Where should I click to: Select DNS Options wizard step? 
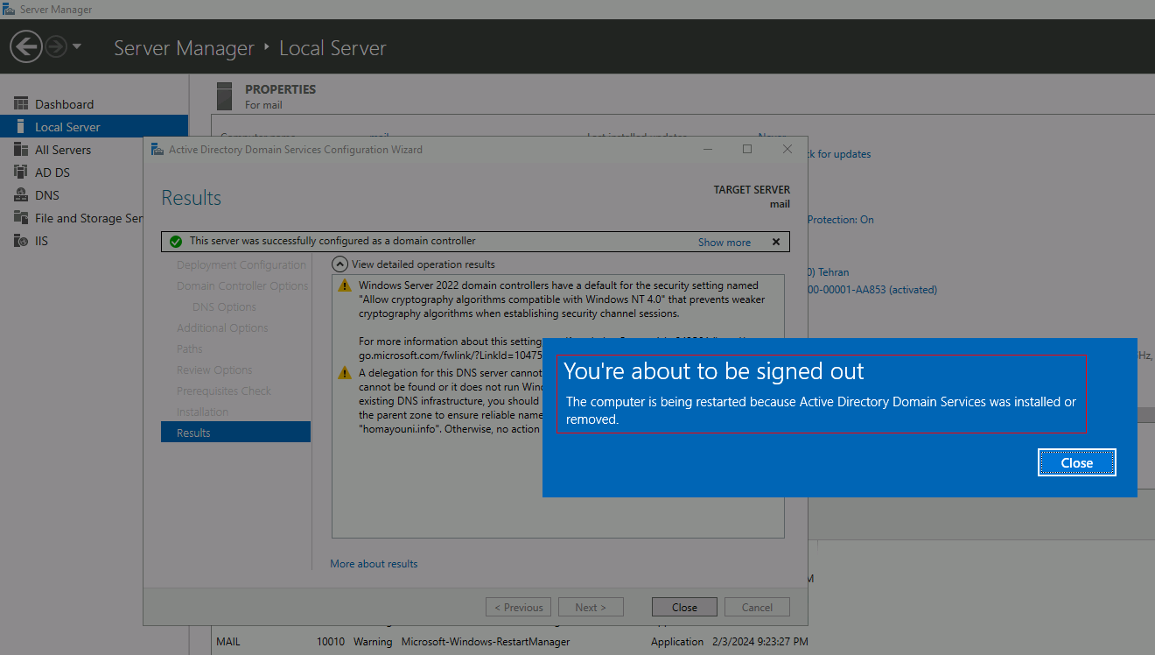224,307
